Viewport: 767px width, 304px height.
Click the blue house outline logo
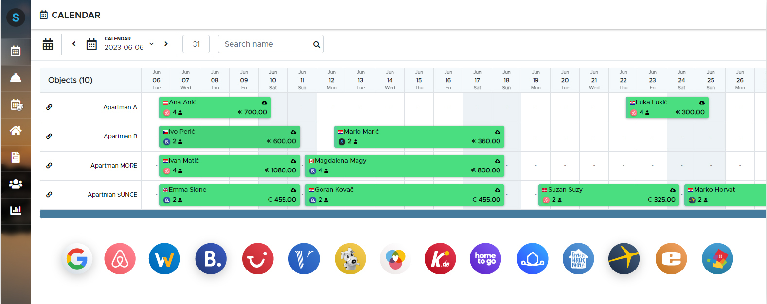coord(533,259)
